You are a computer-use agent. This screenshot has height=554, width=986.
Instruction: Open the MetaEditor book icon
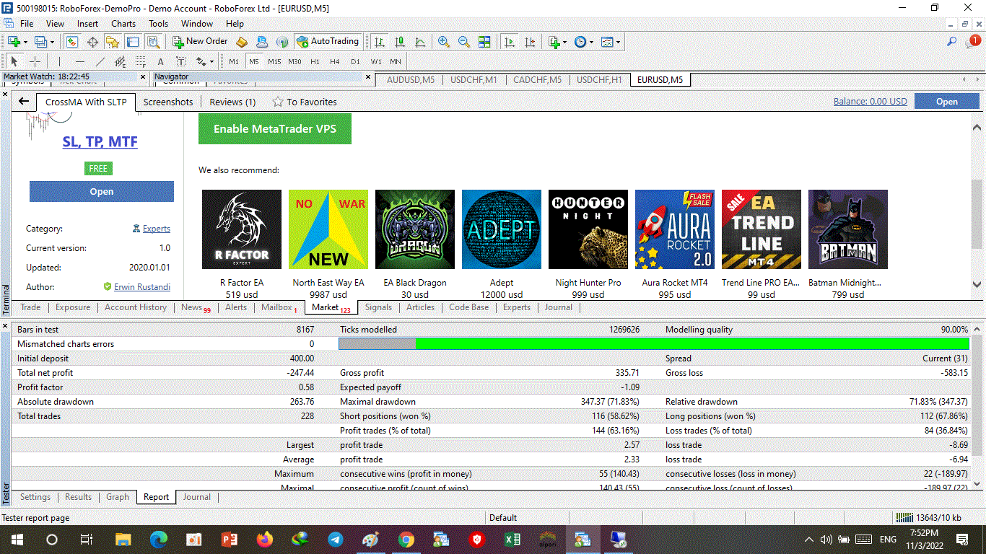click(242, 42)
